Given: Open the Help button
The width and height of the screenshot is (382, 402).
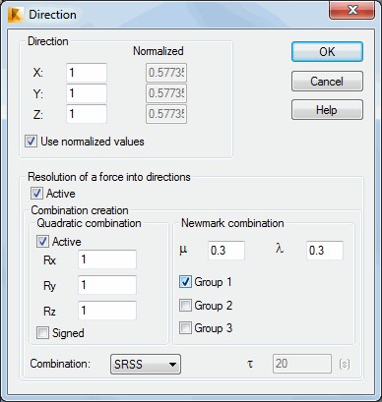Looking at the screenshot, I should [327, 110].
